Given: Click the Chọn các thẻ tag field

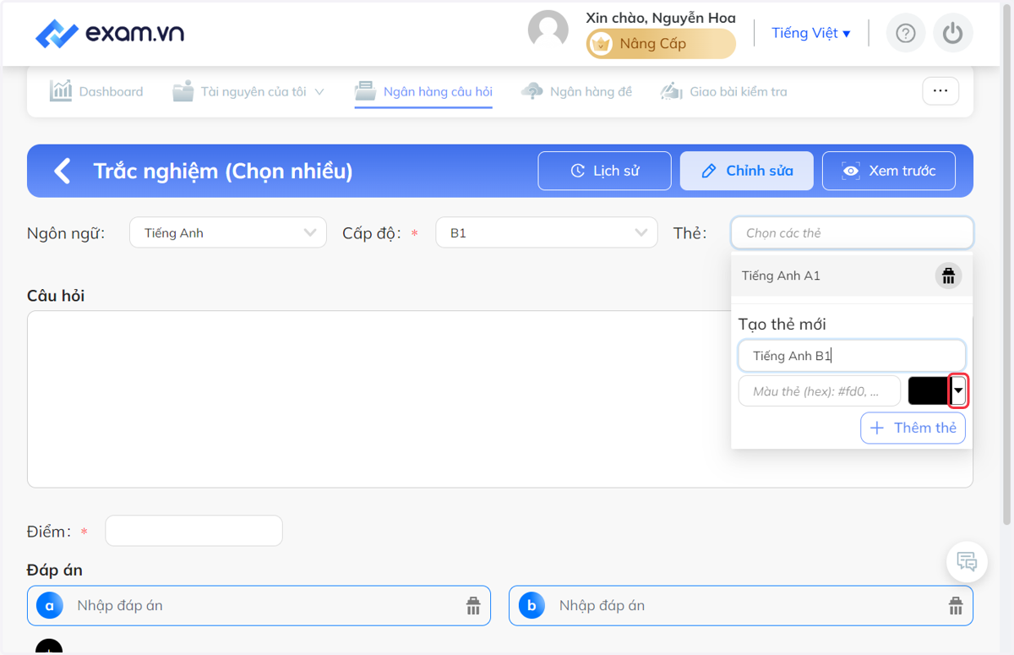Looking at the screenshot, I should (x=852, y=232).
